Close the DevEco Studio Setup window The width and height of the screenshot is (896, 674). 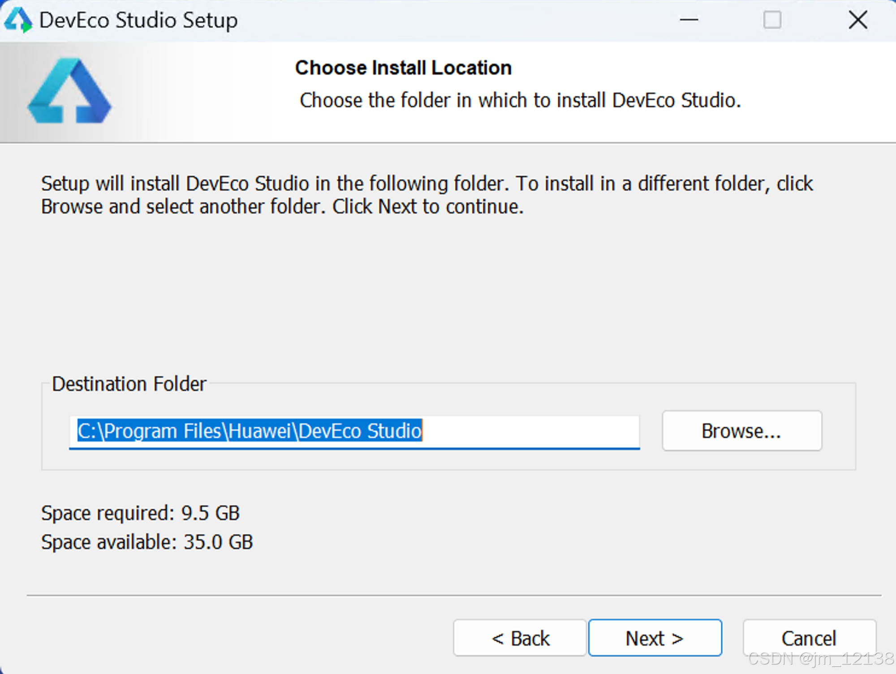(x=857, y=20)
